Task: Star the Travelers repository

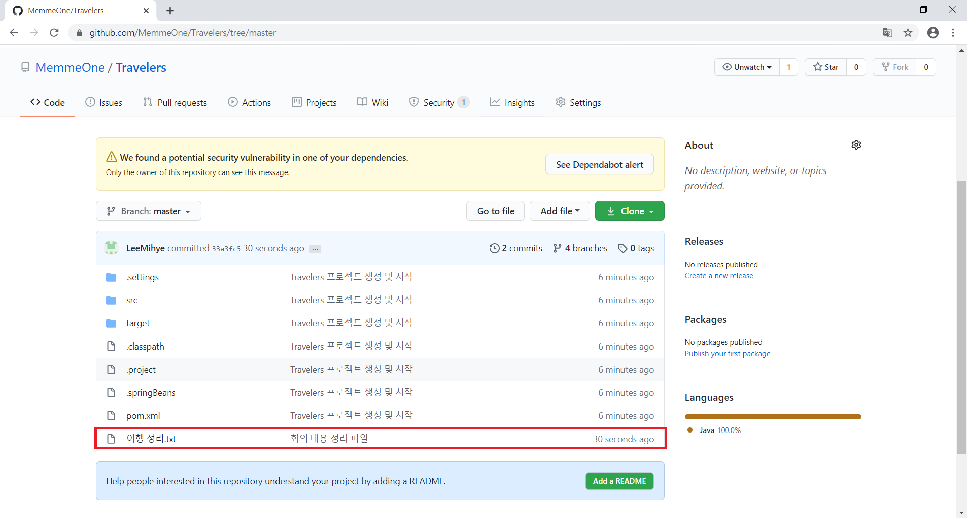Action: 826,67
